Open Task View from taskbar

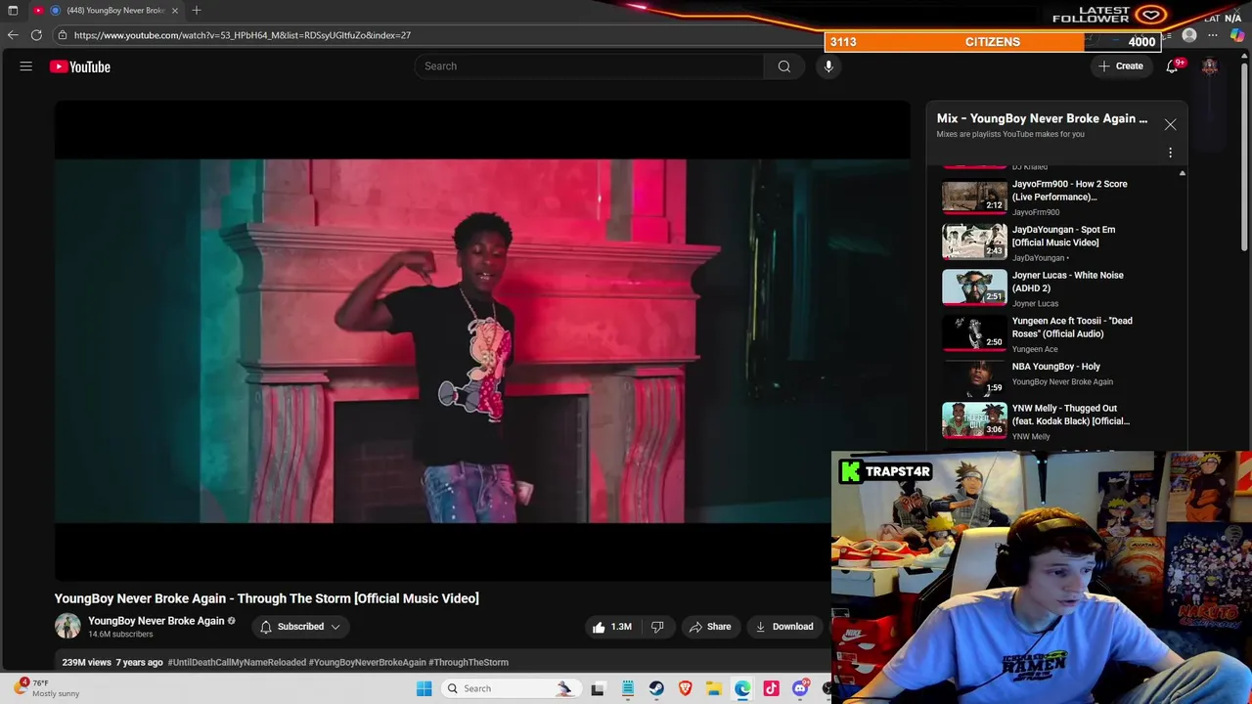[x=598, y=688]
